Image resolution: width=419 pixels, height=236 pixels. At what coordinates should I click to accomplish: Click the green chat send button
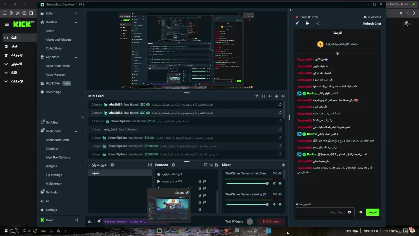[x=373, y=212]
